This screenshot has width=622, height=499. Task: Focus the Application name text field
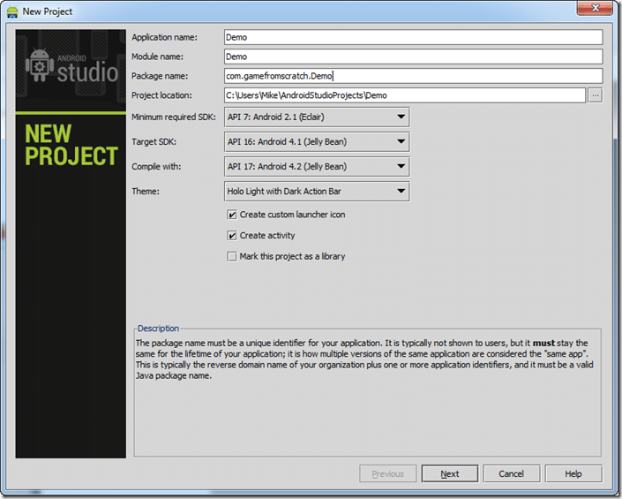pos(412,37)
